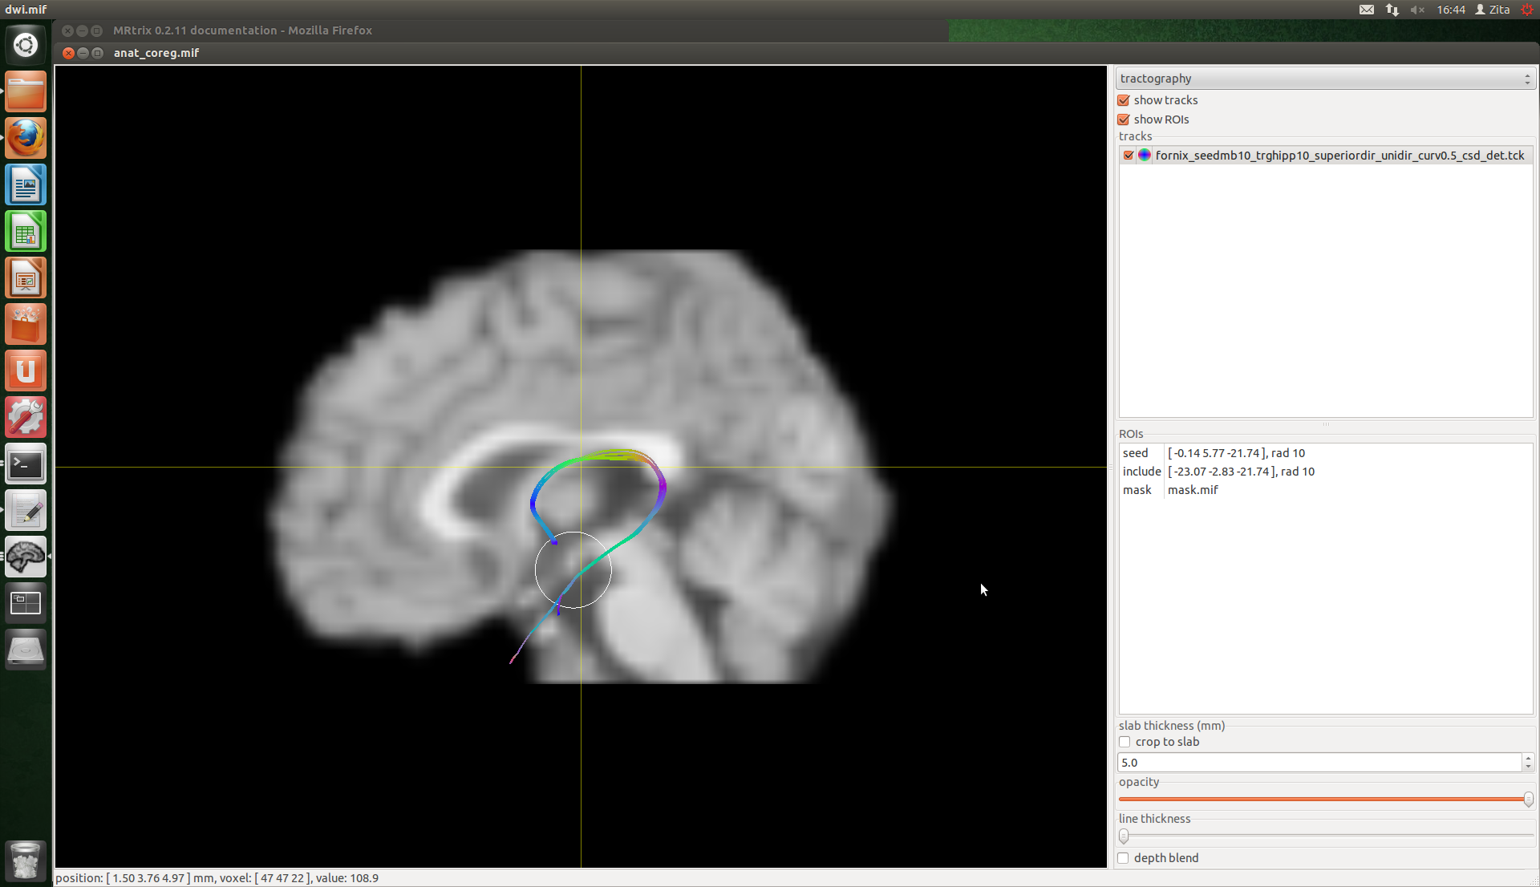Open LibreOffice Calc spreadsheet icon
The image size is (1540, 887).
click(x=26, y=233)
